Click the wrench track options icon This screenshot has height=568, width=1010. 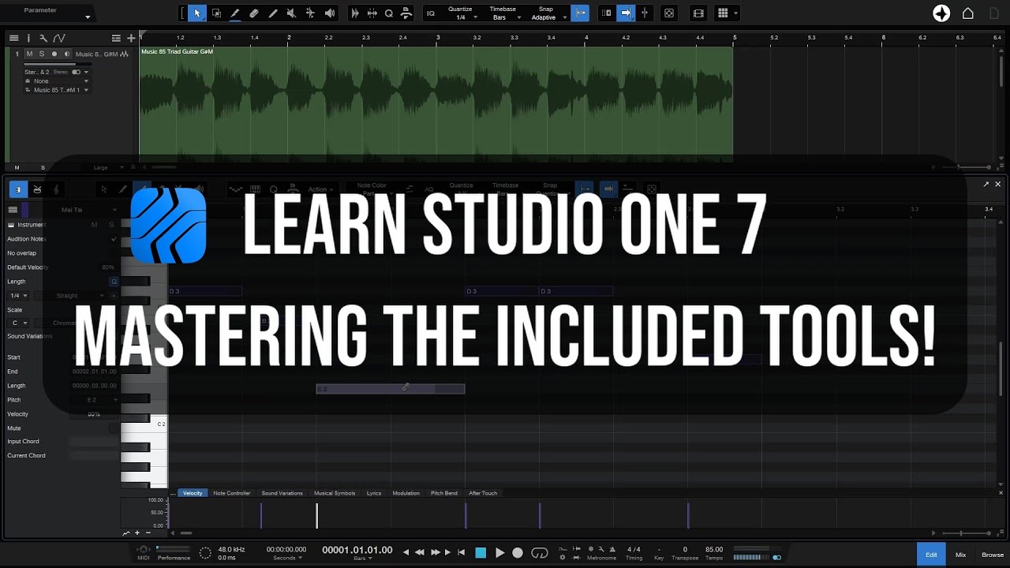coord(43,38)
